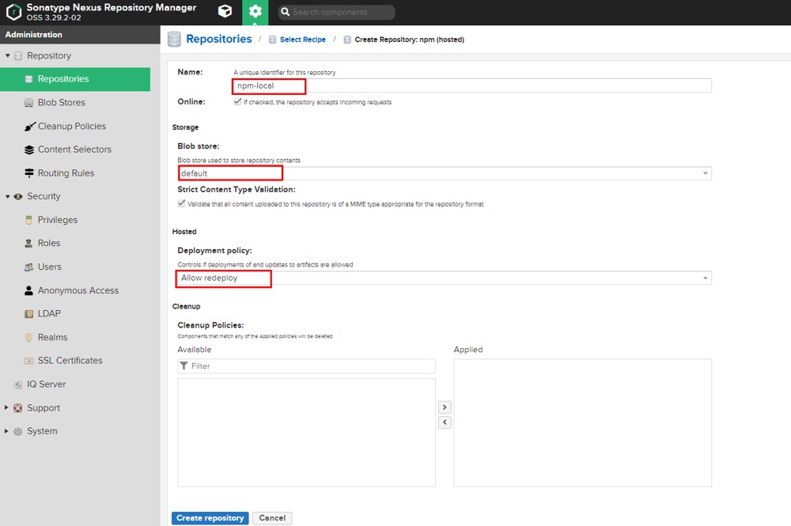Click the Repositories database icon in the breadcrumb
This screenshot has height=526, width=791.
click(174, 39)
